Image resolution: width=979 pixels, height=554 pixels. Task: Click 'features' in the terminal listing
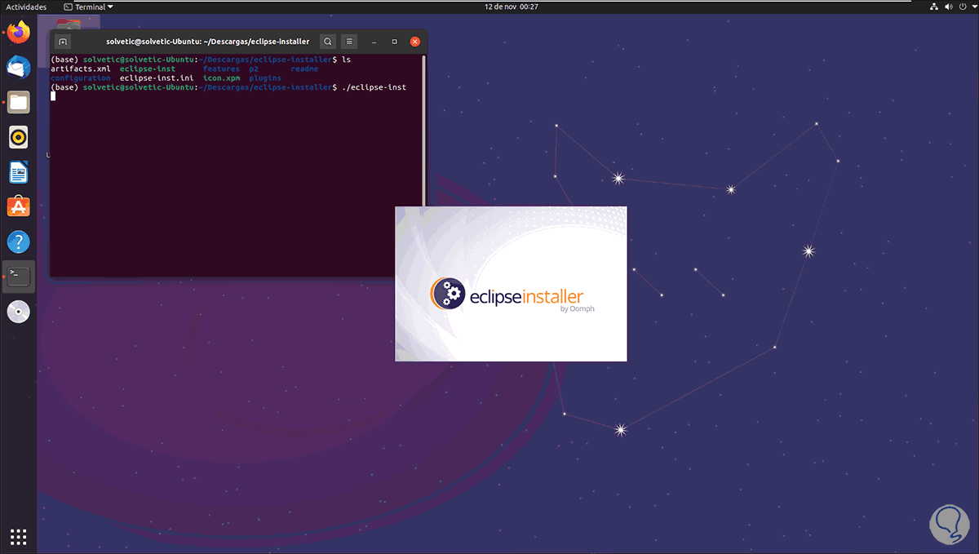(221, 69)
